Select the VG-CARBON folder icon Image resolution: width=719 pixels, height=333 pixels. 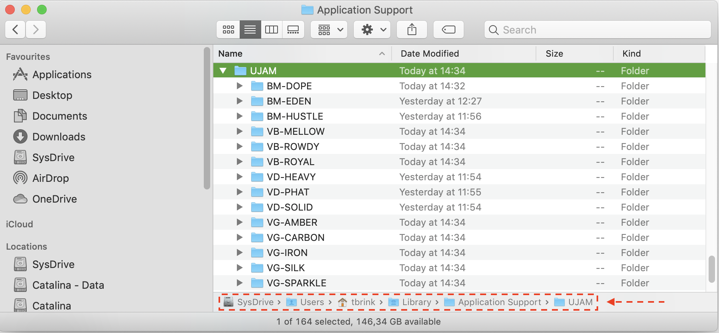click(257, 237)
